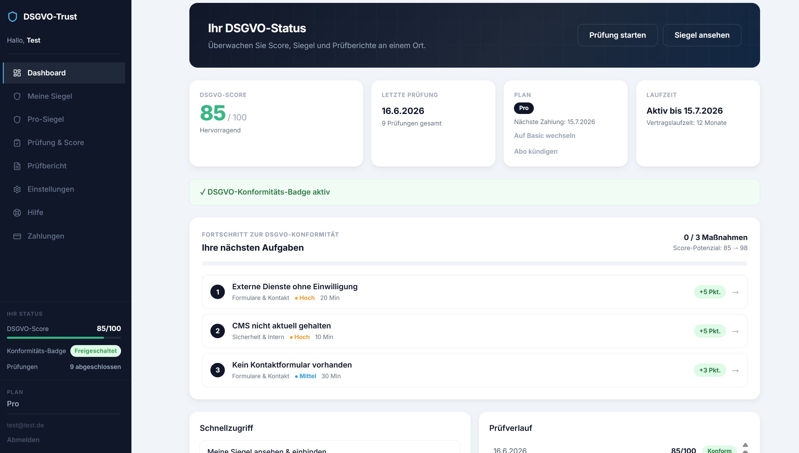This screenshot has height=453, width=799.
Task: Click Nächste Zahlung: 15.7.2026 text
Action: [554, 122]
